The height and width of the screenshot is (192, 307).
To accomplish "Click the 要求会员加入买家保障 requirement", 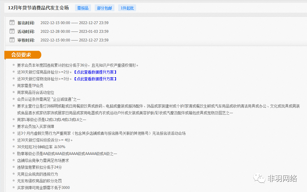I will [35, 126].
